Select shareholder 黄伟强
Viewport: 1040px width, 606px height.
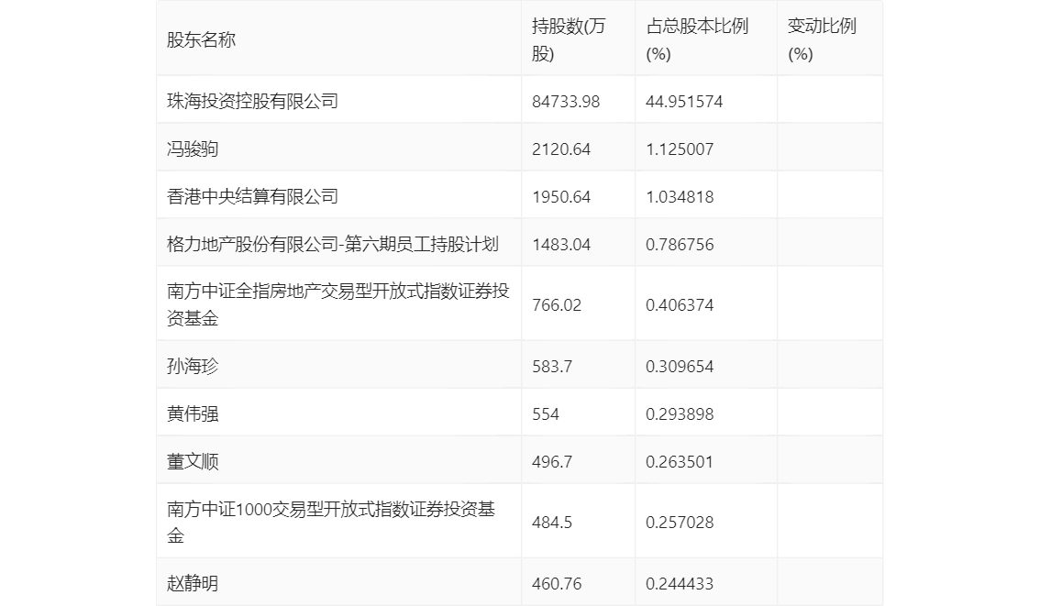[x=193, y=413]
